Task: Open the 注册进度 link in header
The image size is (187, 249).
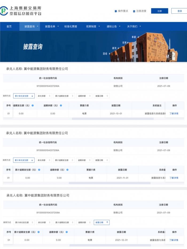Action: click(141, 11)
